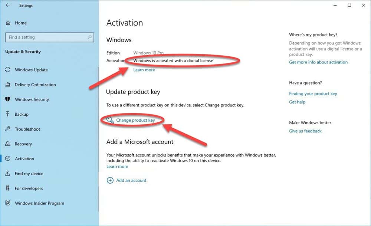Click Change product key link

click(x=135, y=120)
